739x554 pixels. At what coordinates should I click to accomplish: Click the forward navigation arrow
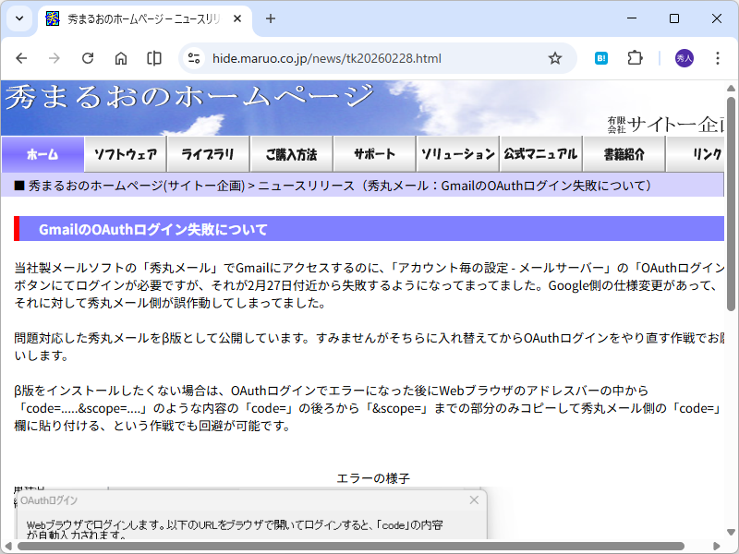(55, 57)
